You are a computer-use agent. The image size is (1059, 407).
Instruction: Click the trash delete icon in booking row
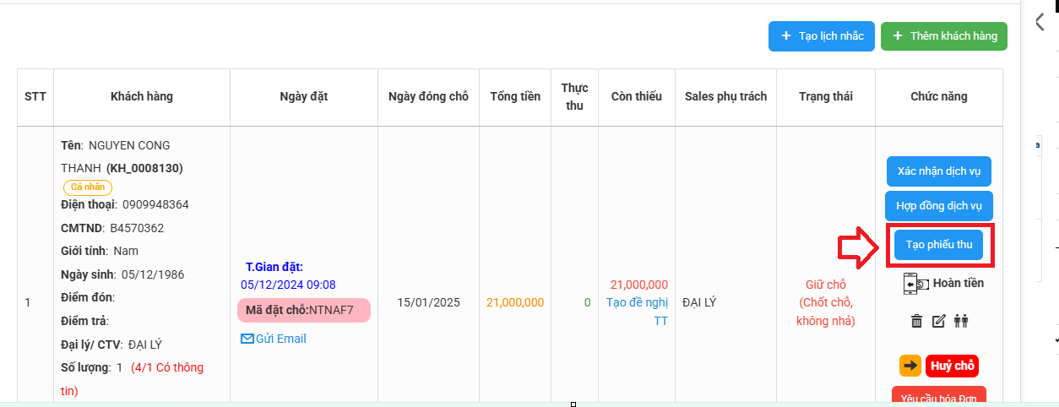916,321
